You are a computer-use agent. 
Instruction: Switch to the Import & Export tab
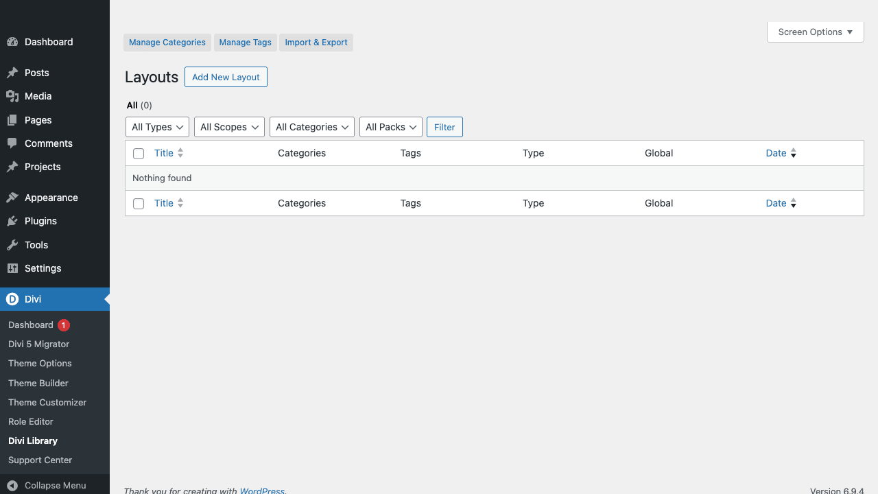click(316, 43)
